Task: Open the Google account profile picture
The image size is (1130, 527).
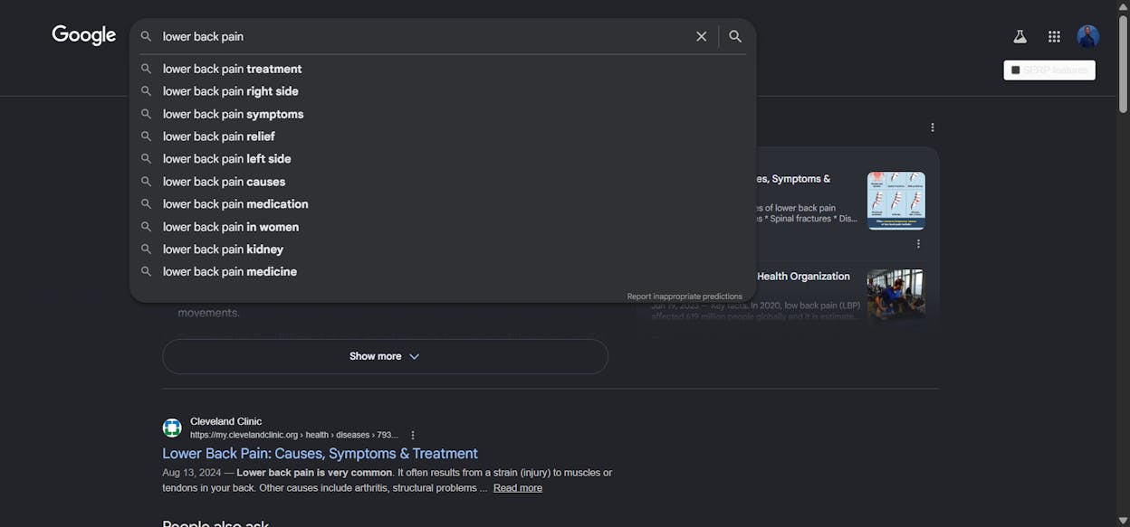Action: coord(1088,36)
